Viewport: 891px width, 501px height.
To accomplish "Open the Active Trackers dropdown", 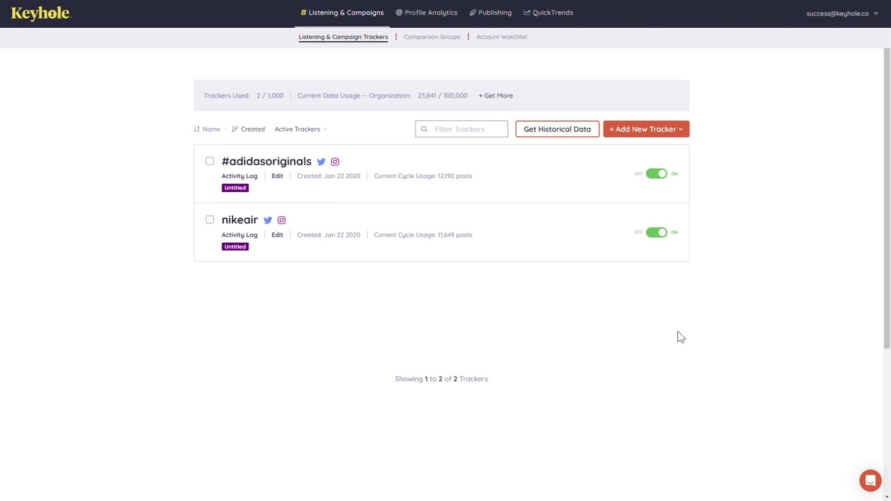I will tap(300, 129).
